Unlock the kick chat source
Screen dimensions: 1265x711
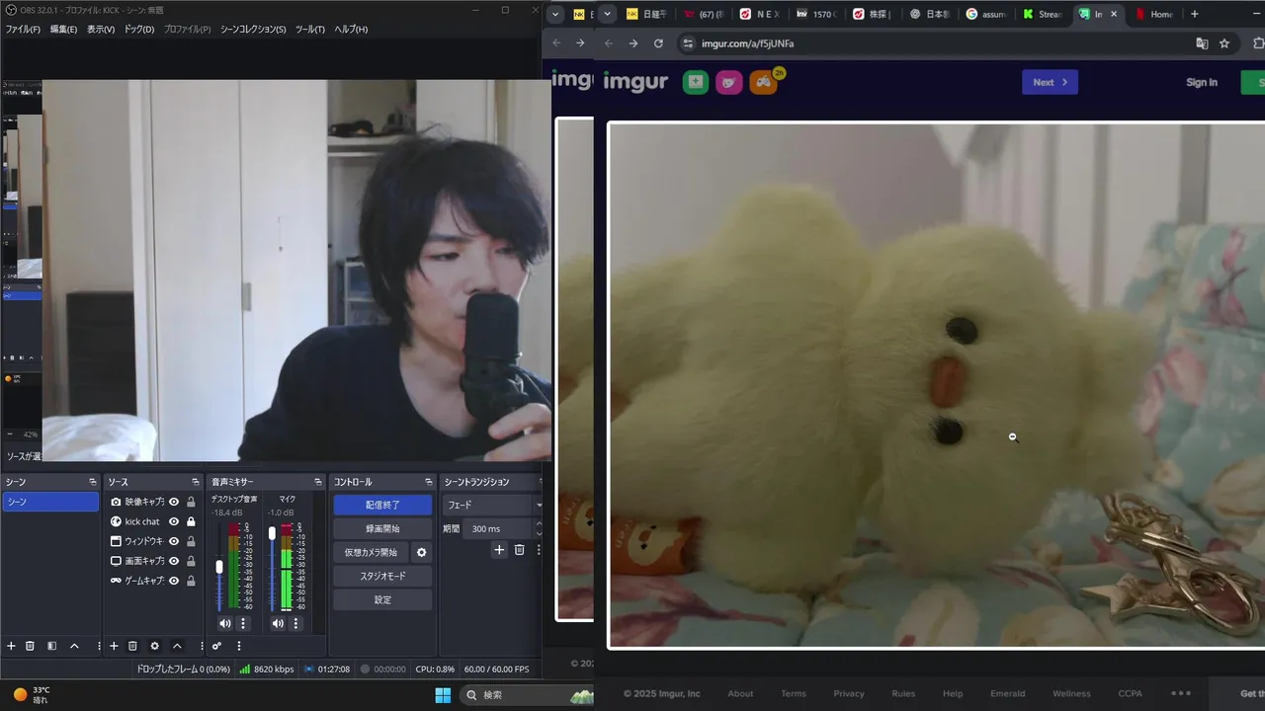point(191,521)
